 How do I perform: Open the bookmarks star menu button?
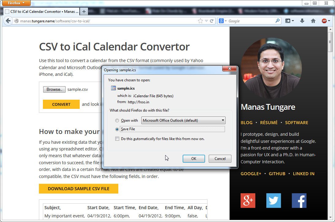(288, 21)
